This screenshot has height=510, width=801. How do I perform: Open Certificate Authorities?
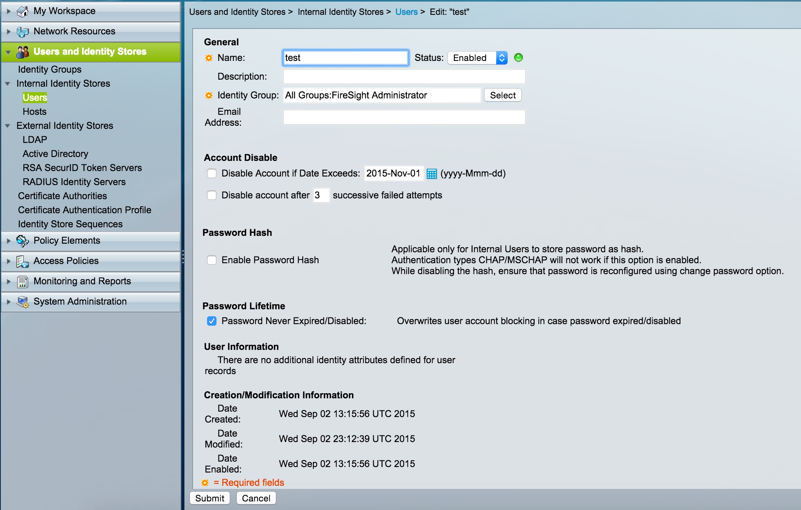[63, 196]
